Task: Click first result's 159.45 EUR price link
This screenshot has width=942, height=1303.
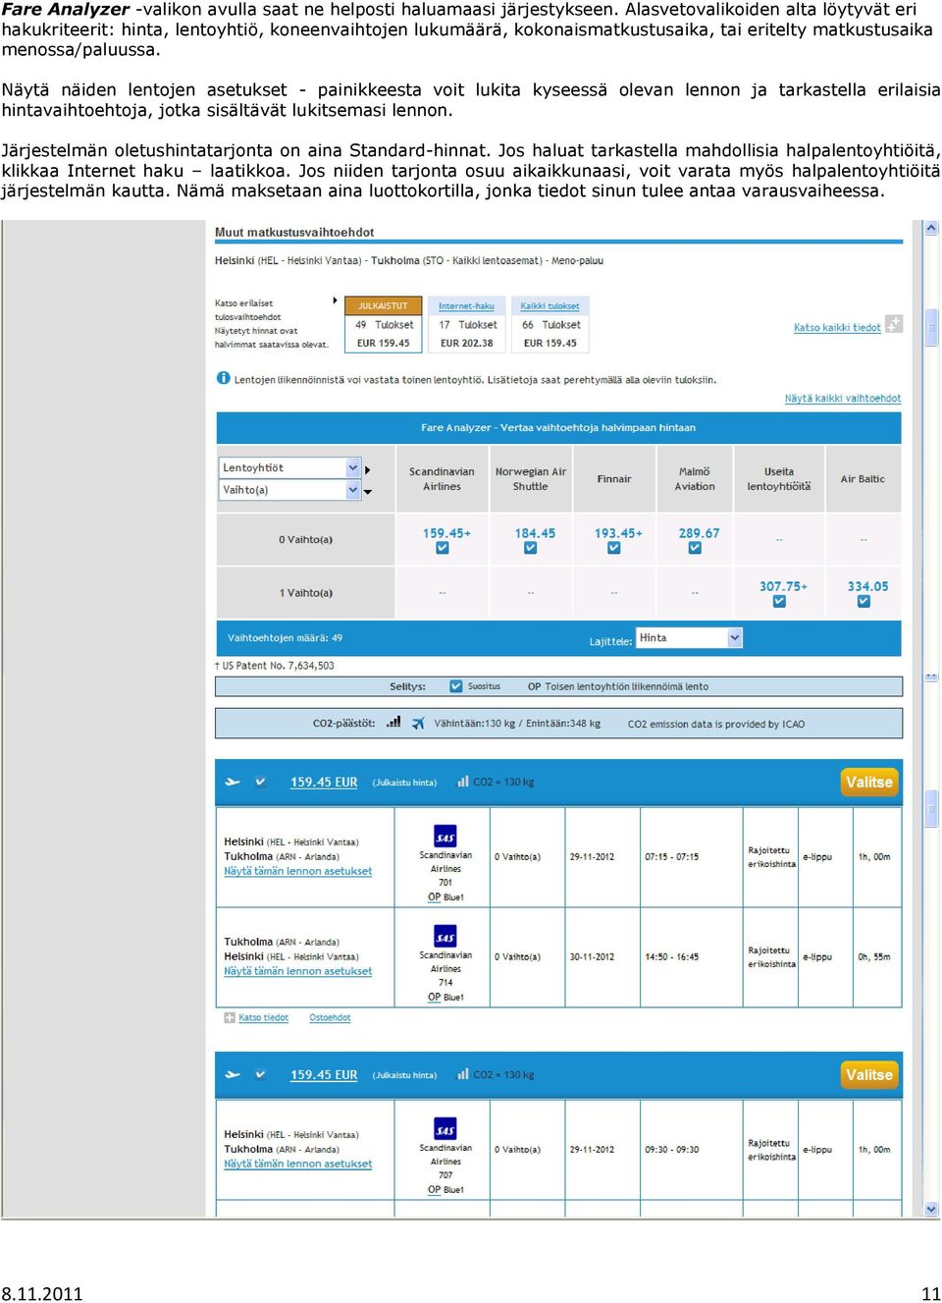Action: pos(324,783)
